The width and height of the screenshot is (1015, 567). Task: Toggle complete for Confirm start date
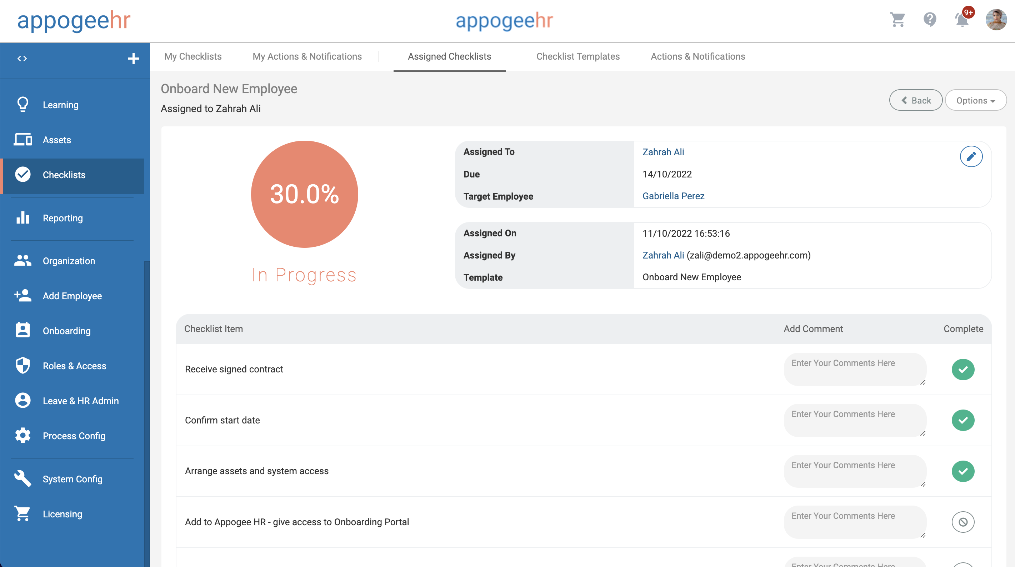pyautogui.click(x=962, y=420)
